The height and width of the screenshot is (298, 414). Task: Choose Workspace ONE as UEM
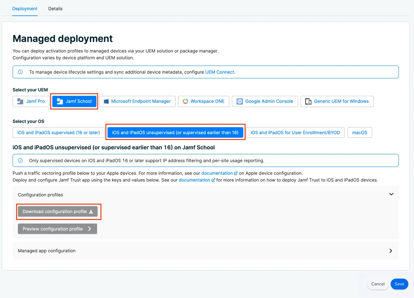204,101
